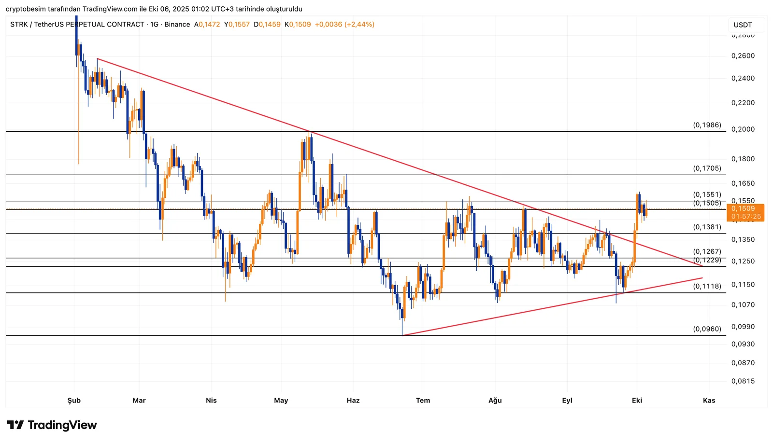The height and width of the screenshot is (442, 773).
Task: Click the cryptobesim attribution header text
Action: 154,9
